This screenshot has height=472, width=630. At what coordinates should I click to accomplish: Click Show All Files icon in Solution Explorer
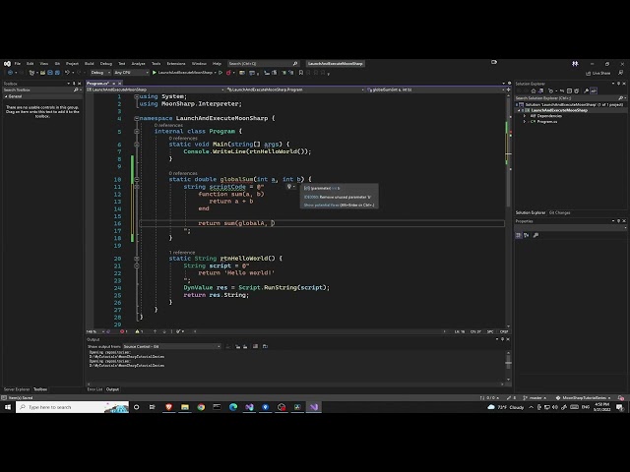click(x=576, y=91)
